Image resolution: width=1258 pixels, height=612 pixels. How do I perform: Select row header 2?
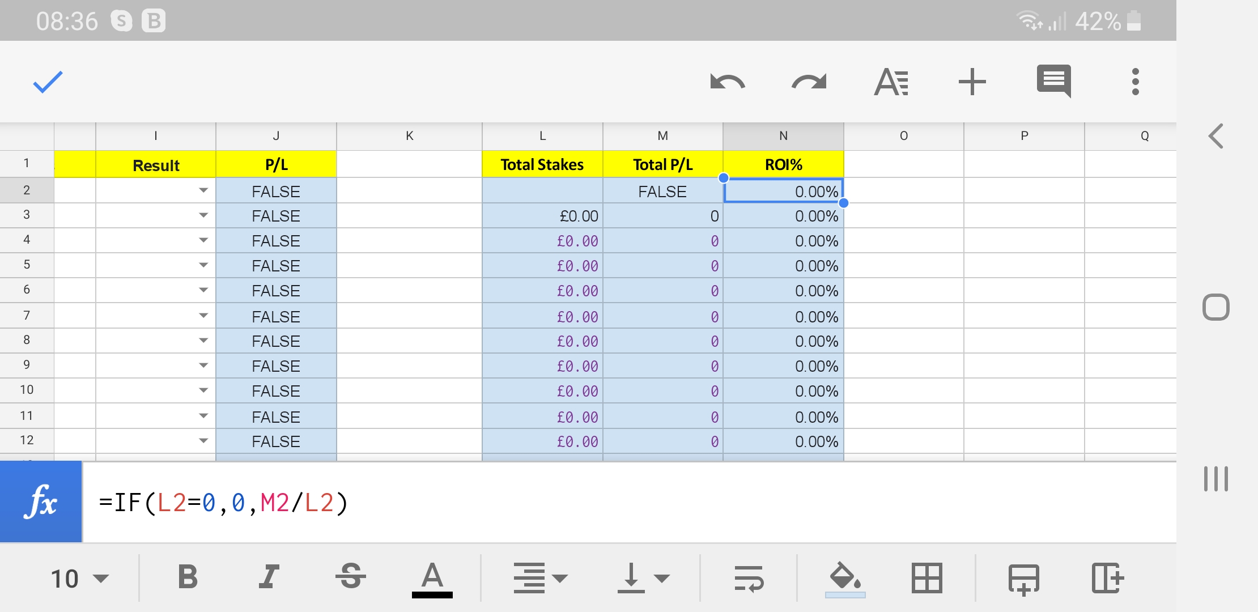pos(27,190)
